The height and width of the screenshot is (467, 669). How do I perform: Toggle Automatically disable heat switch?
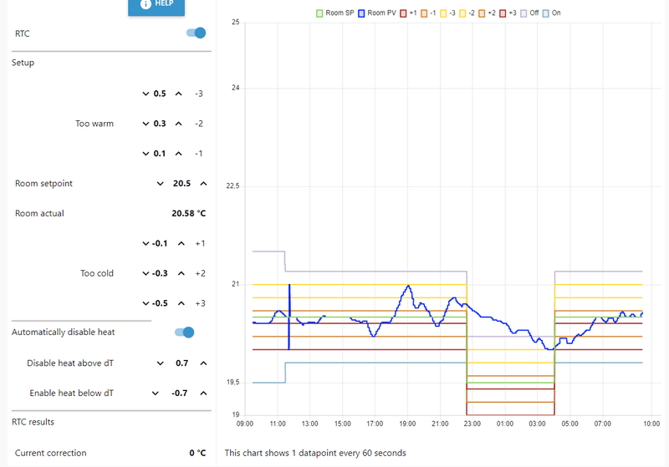pyautogui.click(x=185, y=332)
